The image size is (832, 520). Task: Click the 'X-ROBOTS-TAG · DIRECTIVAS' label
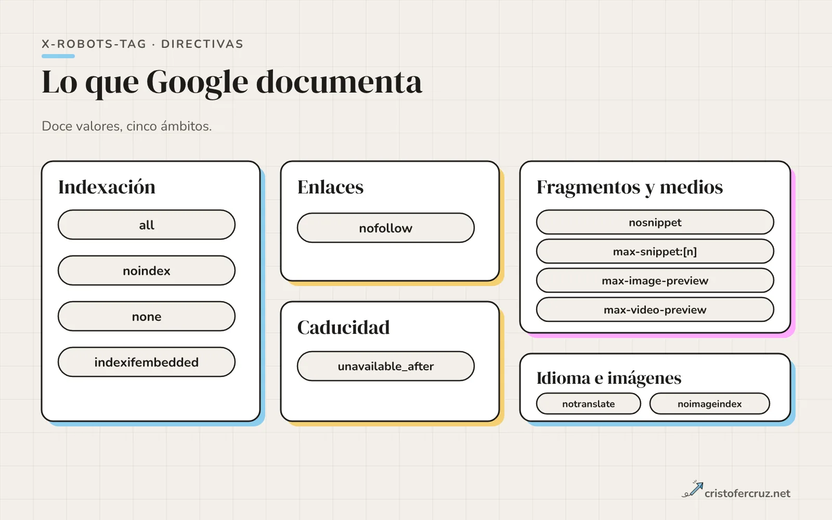click(x=142, y=44)
